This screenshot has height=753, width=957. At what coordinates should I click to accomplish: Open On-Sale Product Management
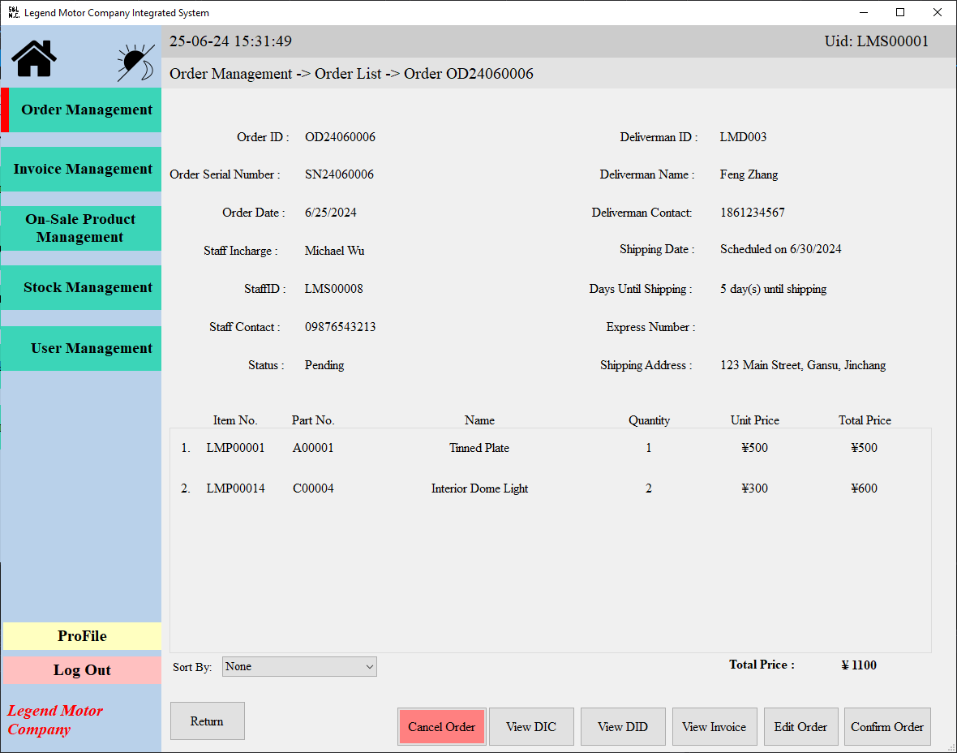82,228
